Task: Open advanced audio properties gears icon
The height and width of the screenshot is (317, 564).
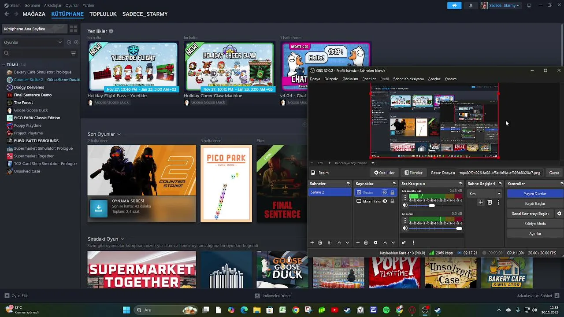Action: (404, 243)
